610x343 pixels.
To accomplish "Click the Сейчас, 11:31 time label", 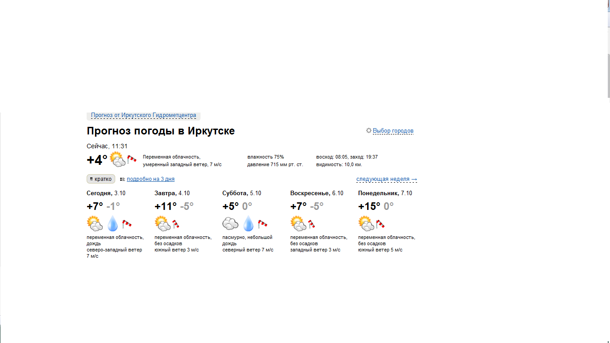I will pyautogui.click(x=107, y=146).
